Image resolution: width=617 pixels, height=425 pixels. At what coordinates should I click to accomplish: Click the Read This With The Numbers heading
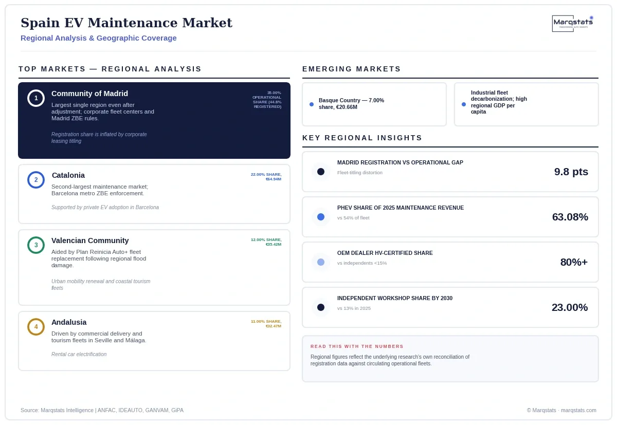click(x=357, y=346)
